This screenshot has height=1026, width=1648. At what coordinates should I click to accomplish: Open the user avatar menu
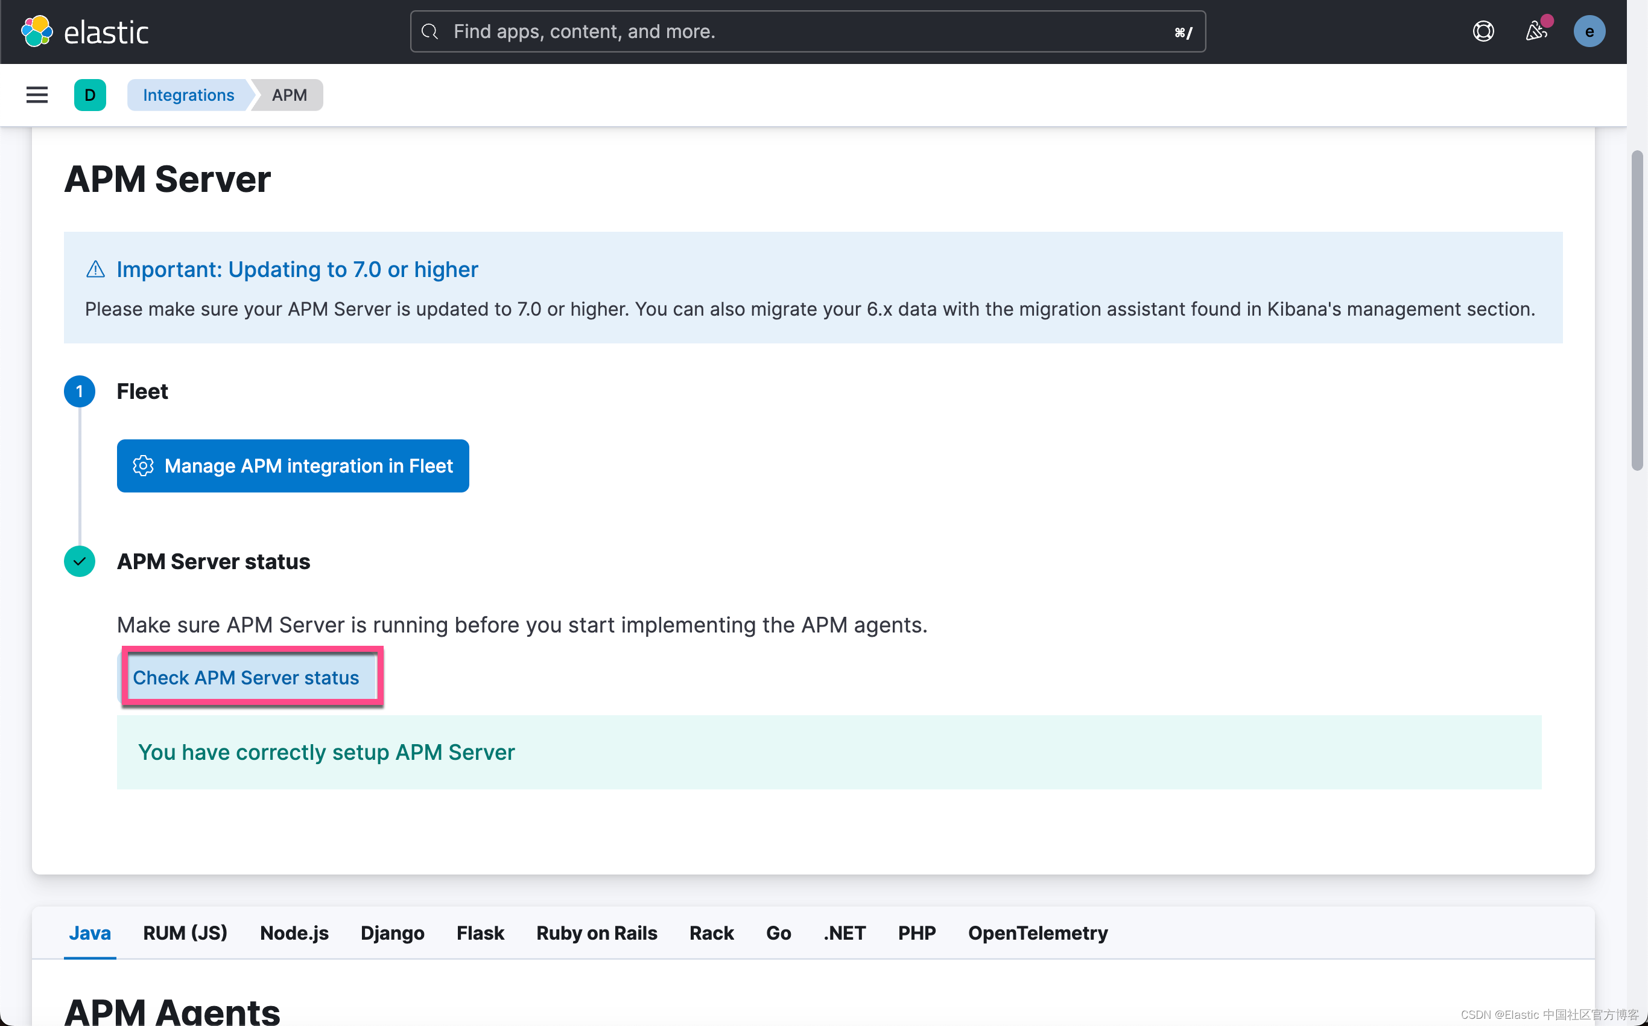pyautogui.click(x=1589, y=31)
